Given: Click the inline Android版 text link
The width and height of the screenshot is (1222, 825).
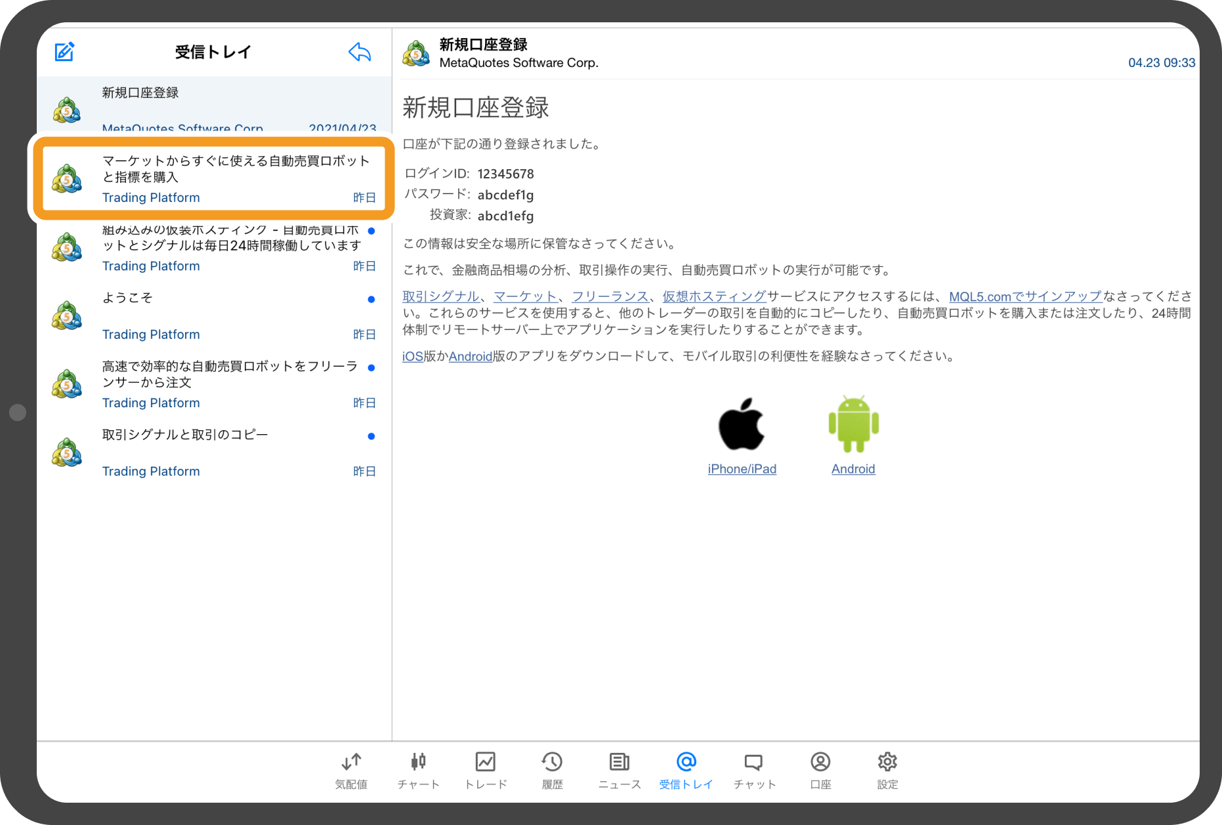Looking at the screenshot, I should [471, 356].
